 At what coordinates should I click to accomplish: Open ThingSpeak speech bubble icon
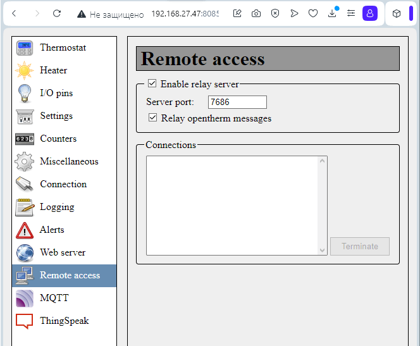point(24,321)
